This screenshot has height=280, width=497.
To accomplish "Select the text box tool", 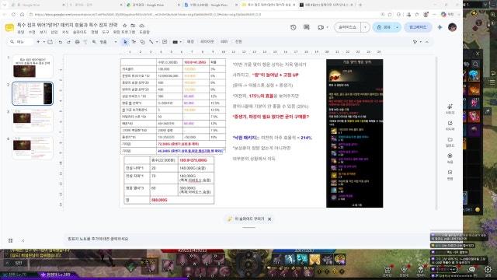I will [134, 42].
